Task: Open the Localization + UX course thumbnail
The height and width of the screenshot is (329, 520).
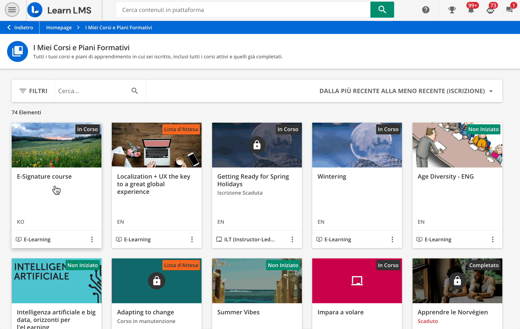Action: pos(156,145)
